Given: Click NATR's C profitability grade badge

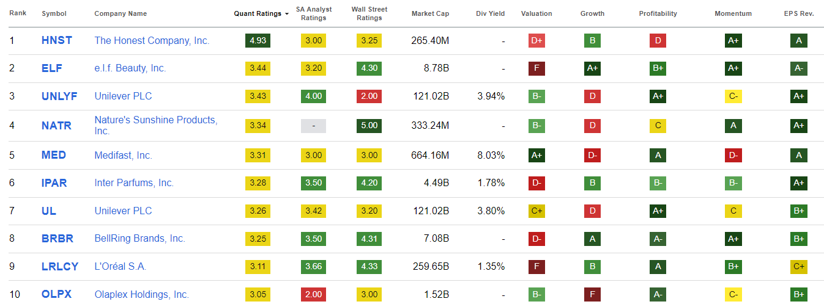Looking at the screenshot, I should pyautogui.click(x=658, y=126).
